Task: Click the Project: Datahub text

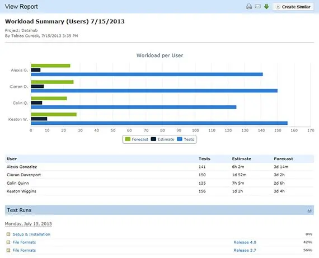Action: click(21, 31)
